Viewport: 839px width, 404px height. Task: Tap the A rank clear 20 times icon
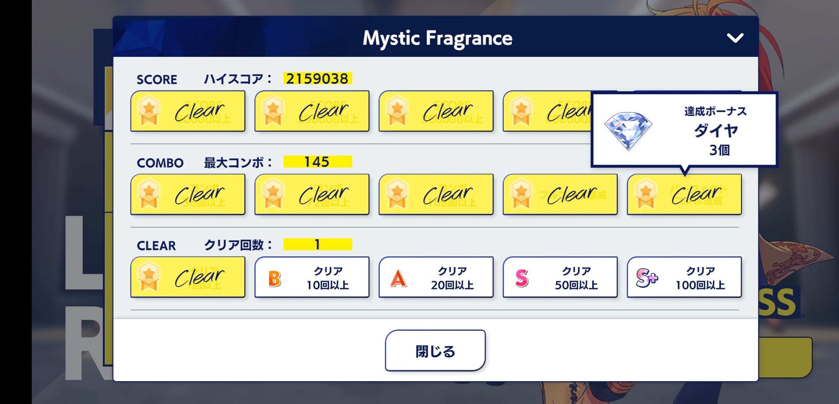pos(398,278)
